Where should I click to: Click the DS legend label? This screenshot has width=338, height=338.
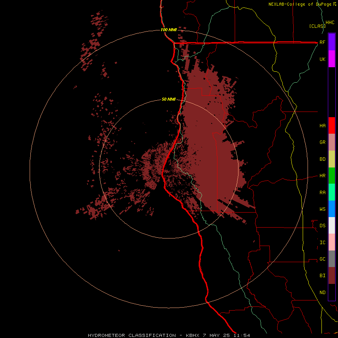coord(323,226)
